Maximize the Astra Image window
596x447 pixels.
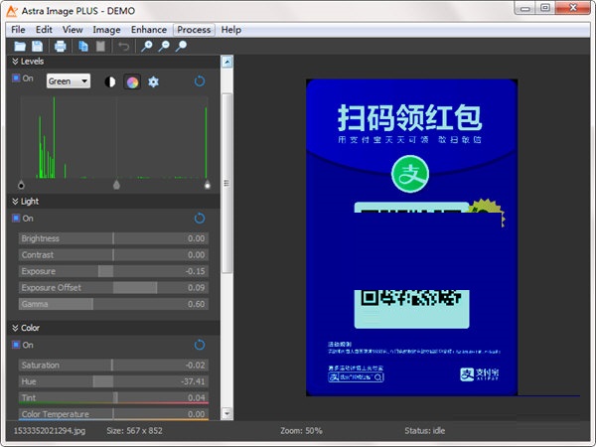click(545, 8)
